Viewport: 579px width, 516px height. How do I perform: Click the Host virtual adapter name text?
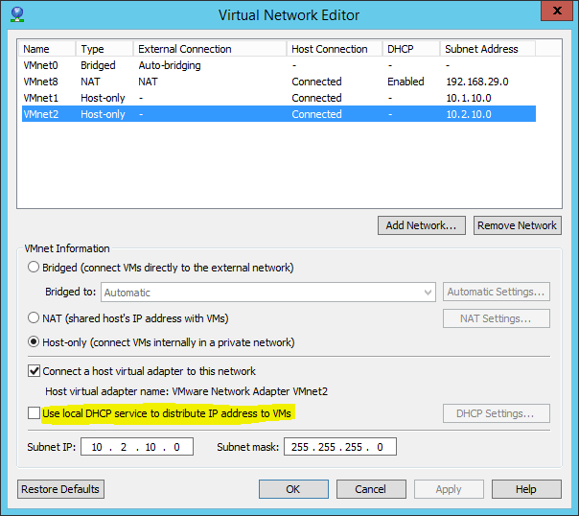click(x=187, y=391)
